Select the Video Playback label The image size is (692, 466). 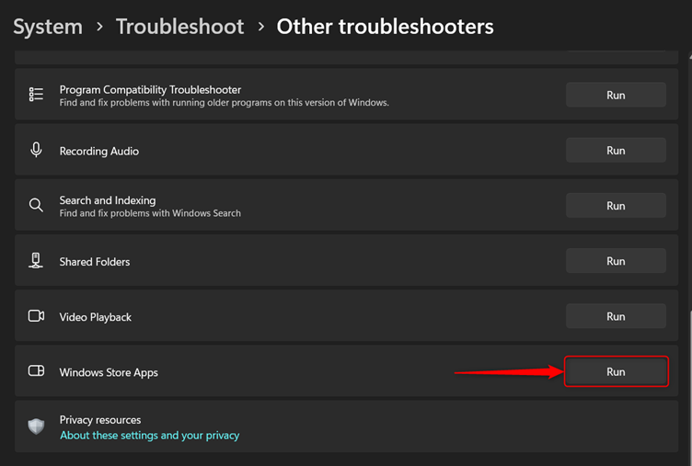click(96, 317)
